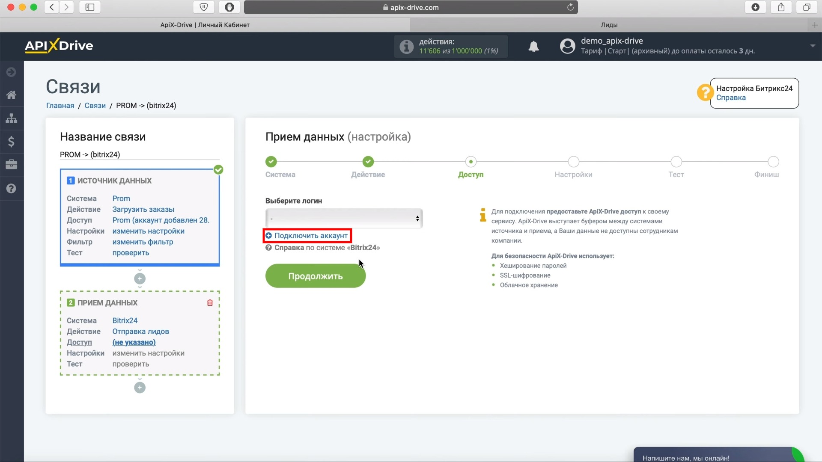Click the Safari forward button

click(x=66, y=7)
